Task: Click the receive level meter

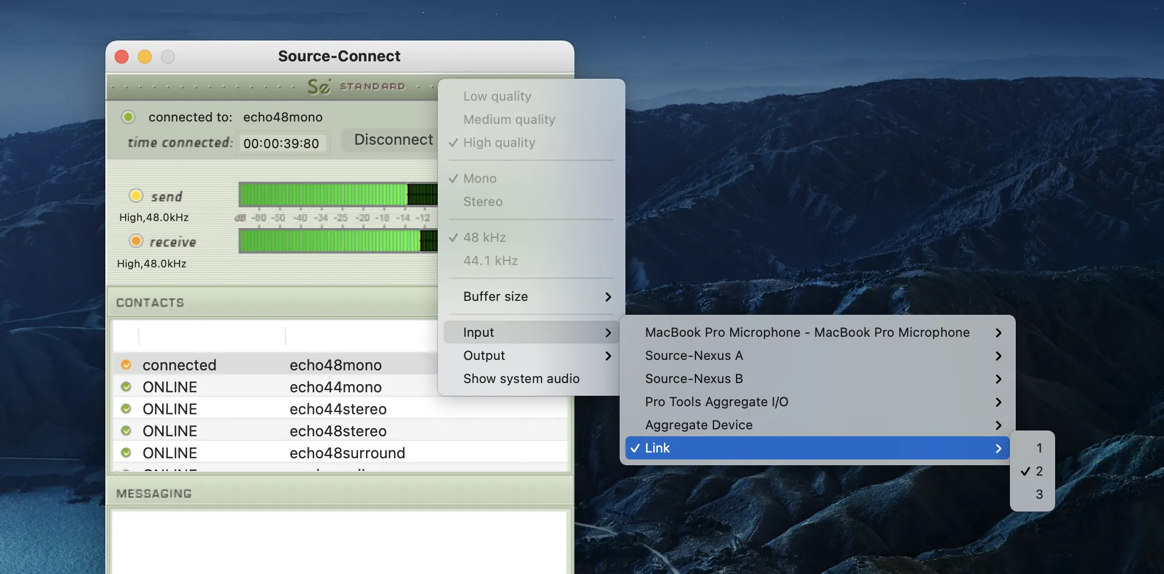Action: (338, 241)
